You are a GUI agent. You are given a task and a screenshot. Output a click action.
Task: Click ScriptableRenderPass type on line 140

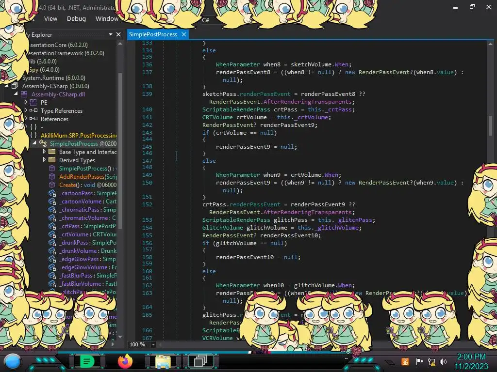pos(236,109)
